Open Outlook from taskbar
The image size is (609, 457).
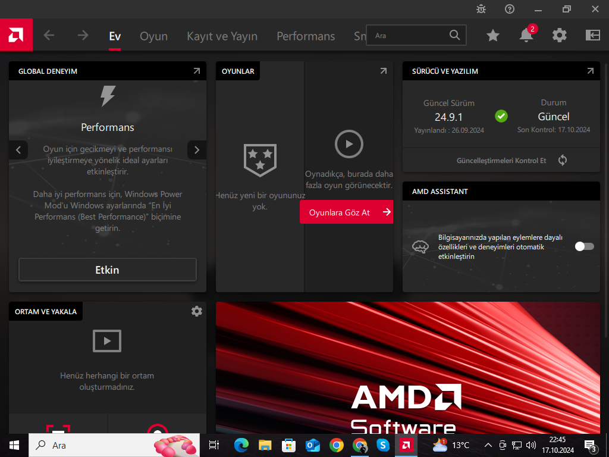(x=312, y=445)
